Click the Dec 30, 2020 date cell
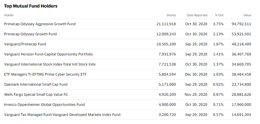This screenshot has height=124, width=260. point(196,74)
